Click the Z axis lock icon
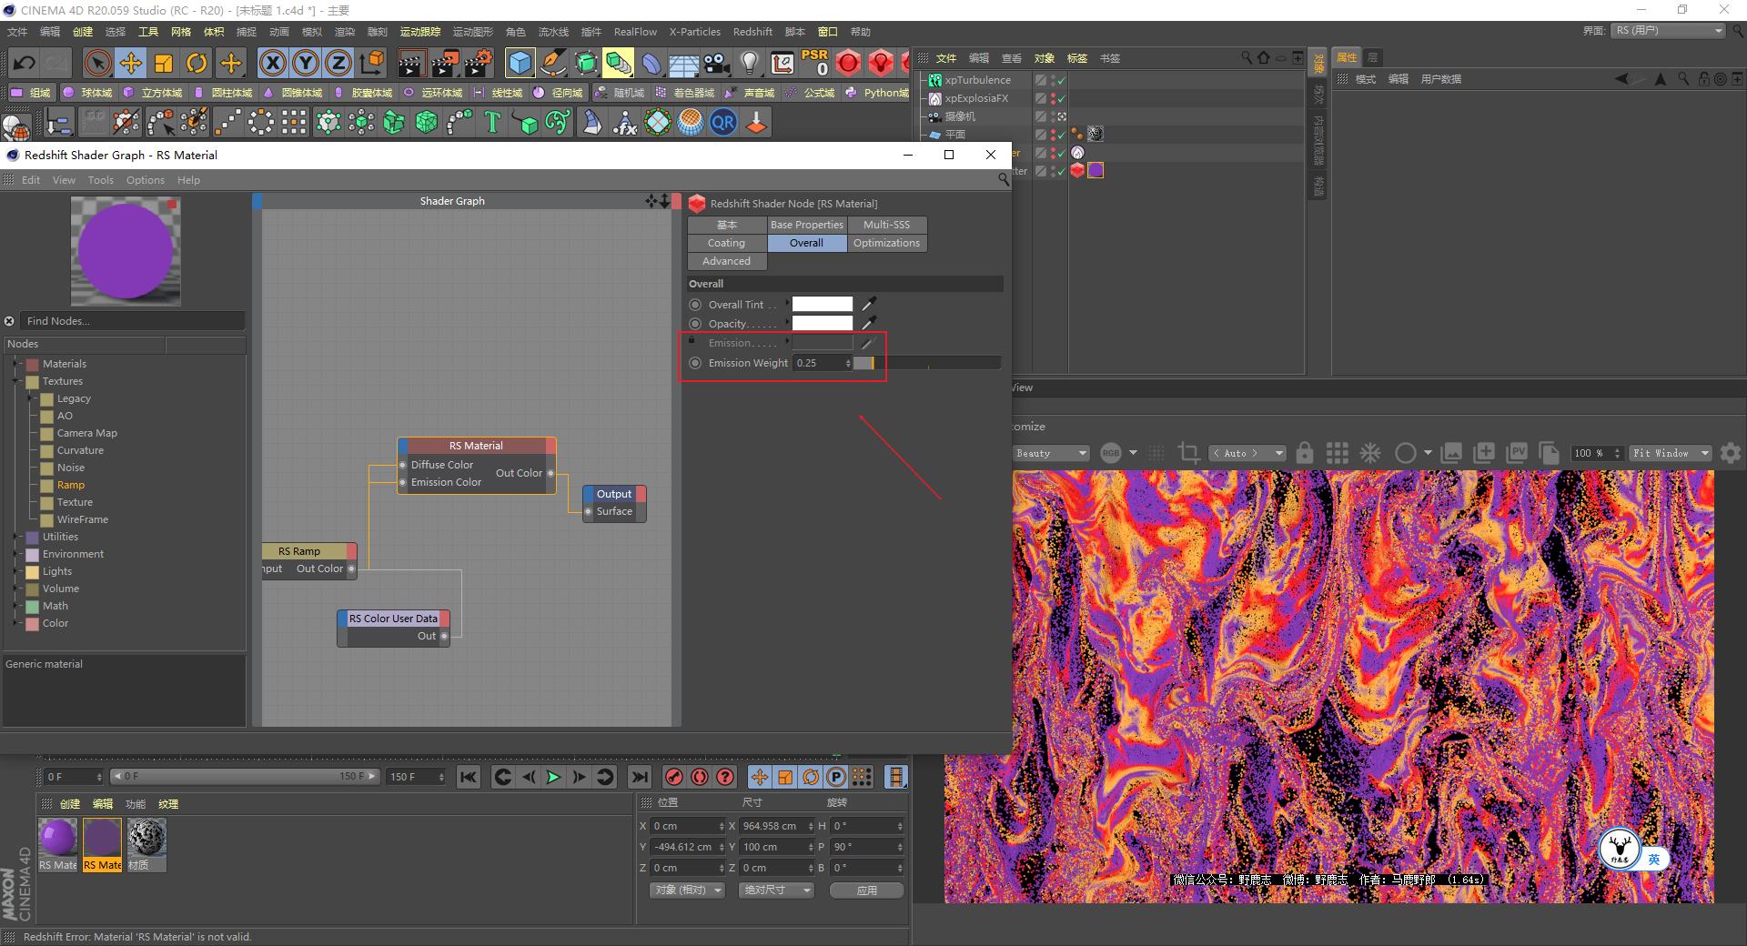 click(x=337, y=63)
